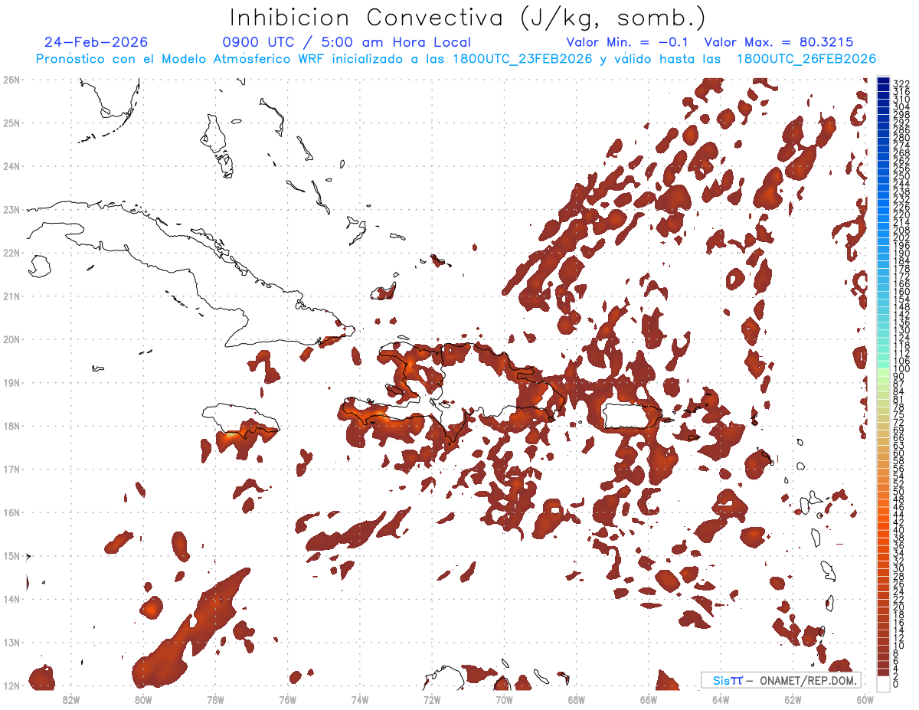This screenshot has width=919, height=710.
Task: Click the 22N latitude label
Action: point(11,252)
